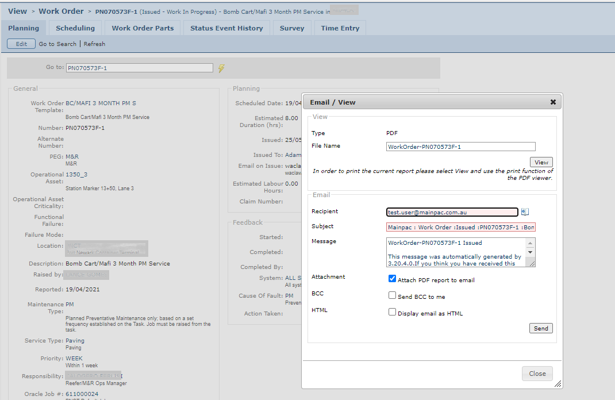This screenshot has height=400, width=615.
Task: Click the Refresh link
Action: (x=94, y=44)
